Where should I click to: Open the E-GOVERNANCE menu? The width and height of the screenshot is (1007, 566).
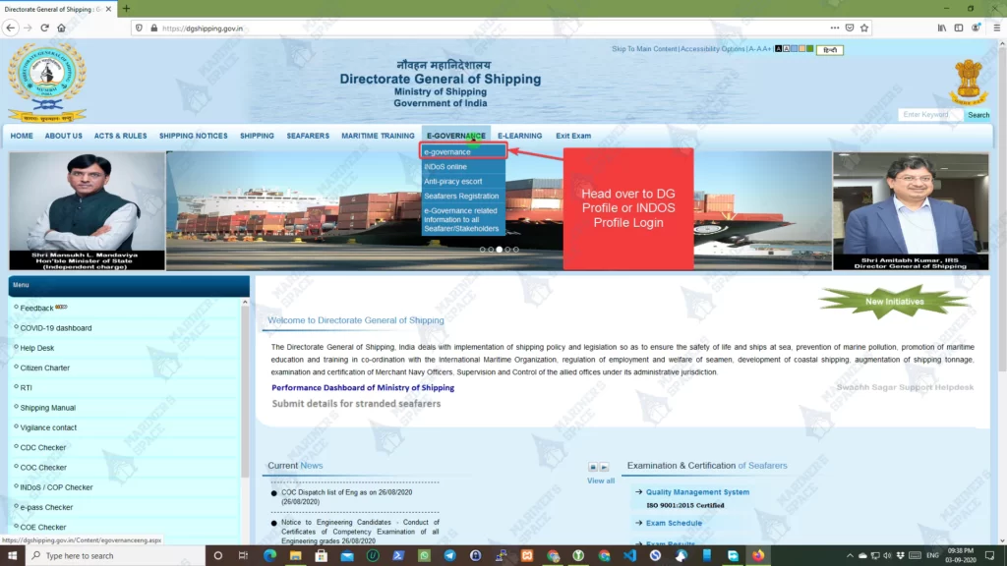click(x=456, y=136)
